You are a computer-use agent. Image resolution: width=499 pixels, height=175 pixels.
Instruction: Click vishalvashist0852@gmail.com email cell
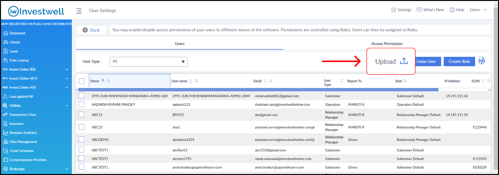(277, 96)
